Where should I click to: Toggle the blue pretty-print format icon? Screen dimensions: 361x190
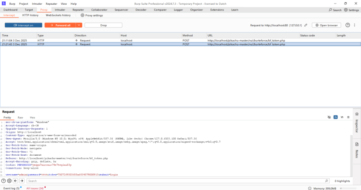pyautogui.click(x=336, y=117)
